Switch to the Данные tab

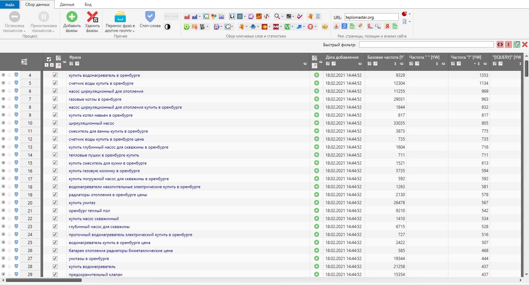[67, 5]
